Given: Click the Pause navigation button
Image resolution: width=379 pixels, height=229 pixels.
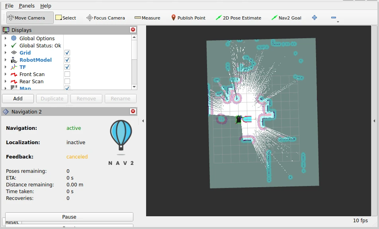Looking at the screenshot, I should point(69,217).
